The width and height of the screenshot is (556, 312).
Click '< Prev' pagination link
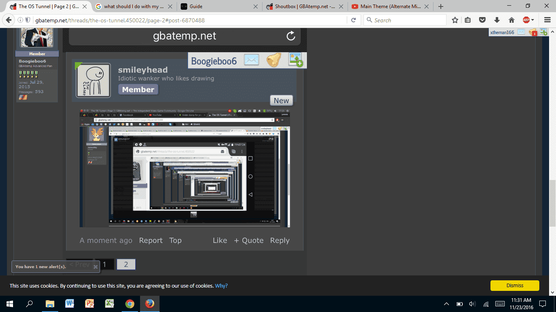pos(79,264)
